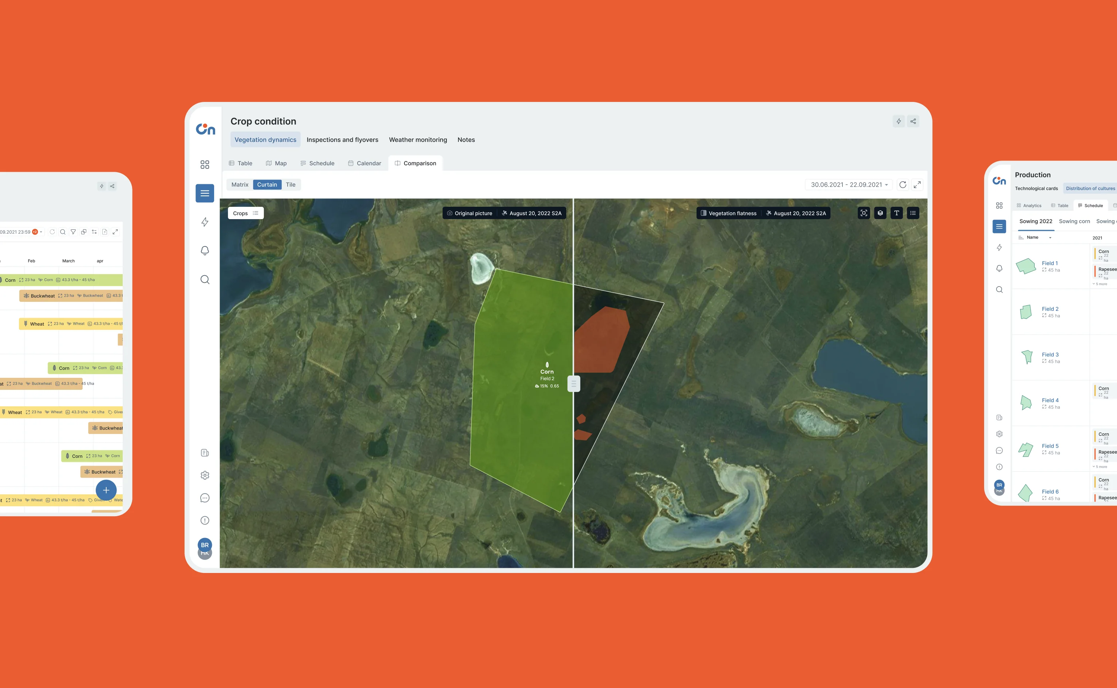The width and height of the screenshot is (1117, 688).
Task: Click the export file icon in the left schedule window
Action: tap(104, 232)
